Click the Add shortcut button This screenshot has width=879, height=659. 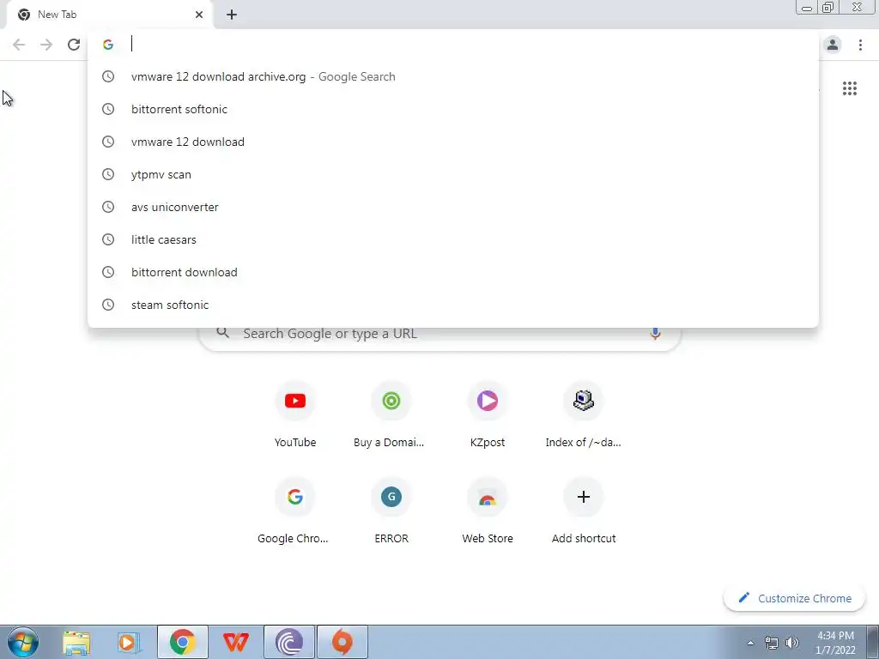click(583, 511)
